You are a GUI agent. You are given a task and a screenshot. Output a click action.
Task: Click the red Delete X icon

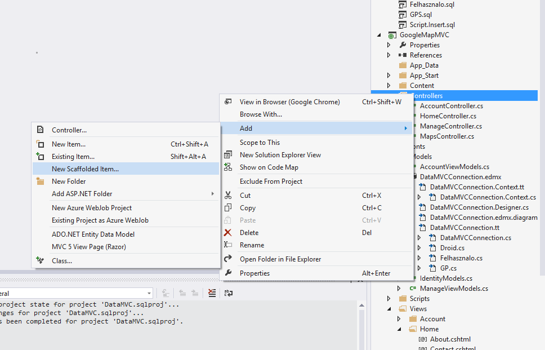tap(228, 232)
